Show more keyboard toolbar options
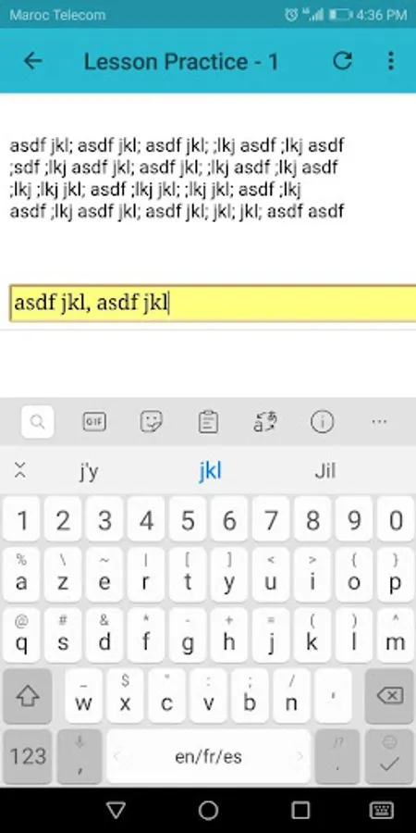Viewport: 416px width, 833px height. (x=379, y=422)
